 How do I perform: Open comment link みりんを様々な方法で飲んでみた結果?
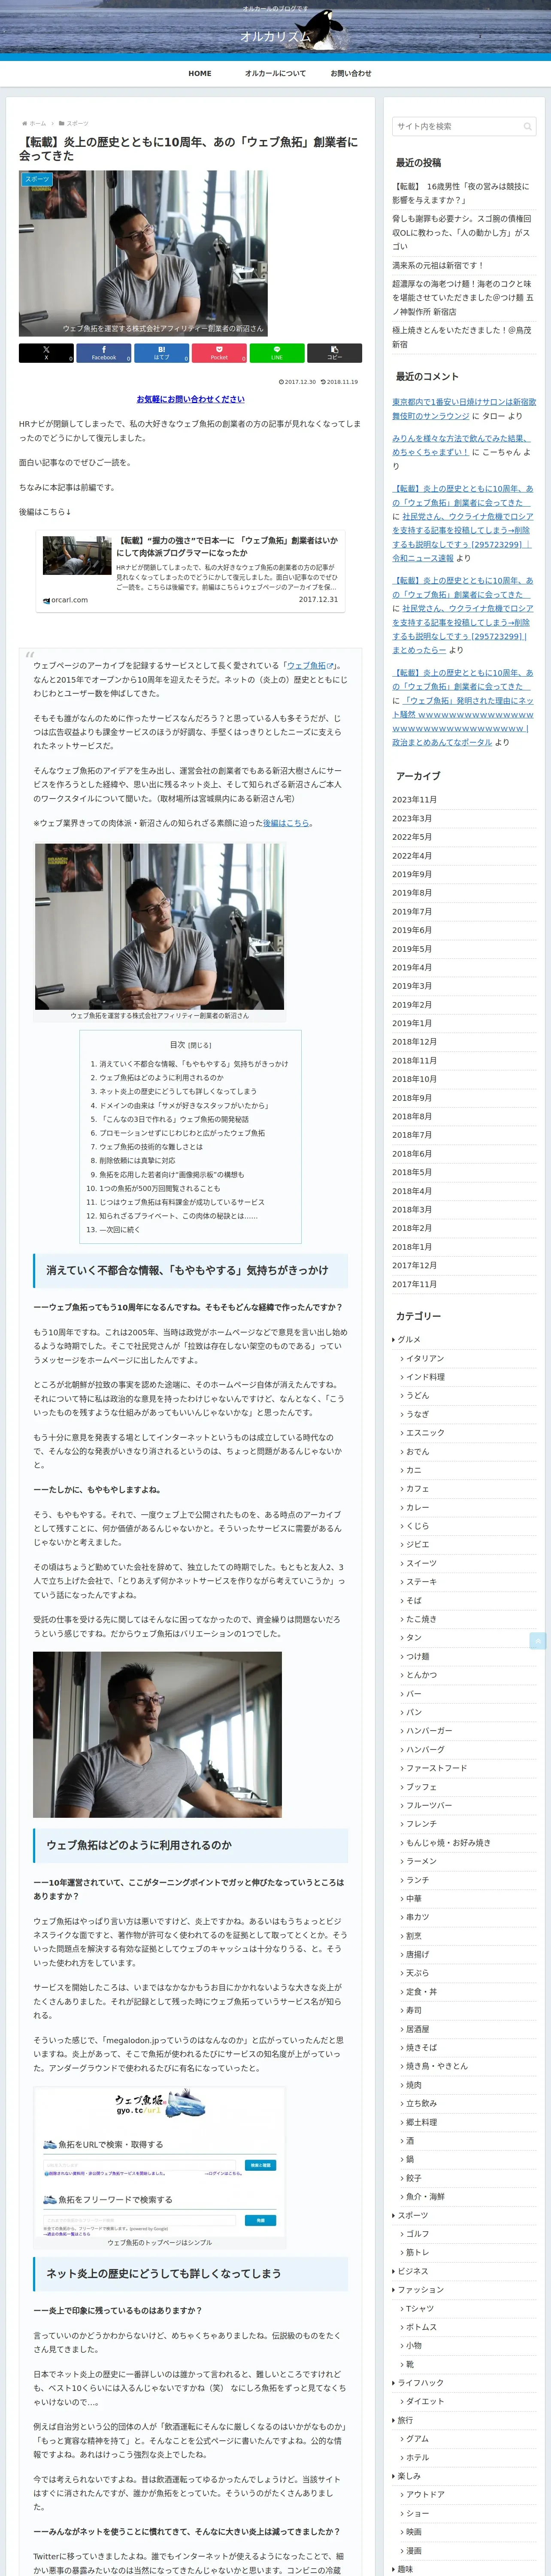point(461,445)
